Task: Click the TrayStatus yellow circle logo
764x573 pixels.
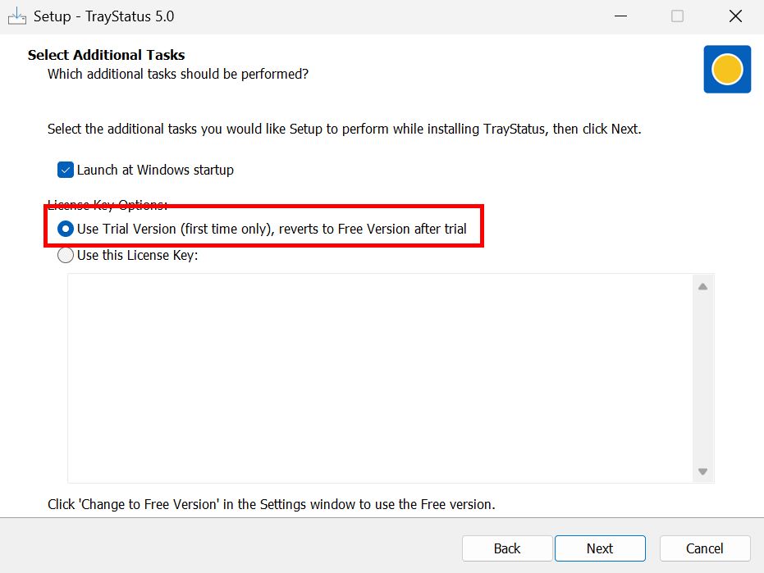Action: tap(727, 69)
